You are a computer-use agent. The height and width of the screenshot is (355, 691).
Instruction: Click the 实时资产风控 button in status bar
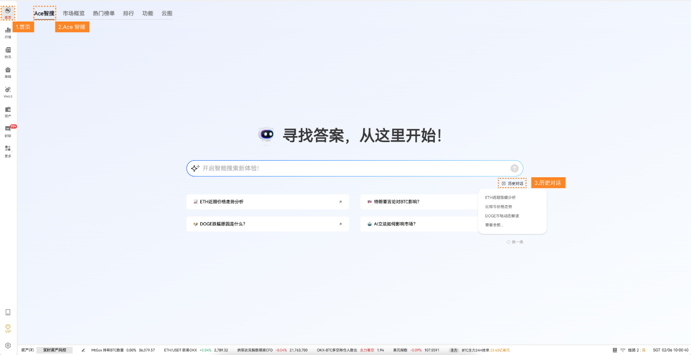pos(54,350)
